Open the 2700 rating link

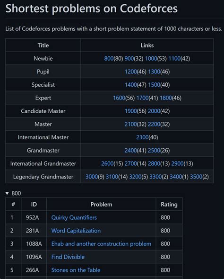pos(130,164)
